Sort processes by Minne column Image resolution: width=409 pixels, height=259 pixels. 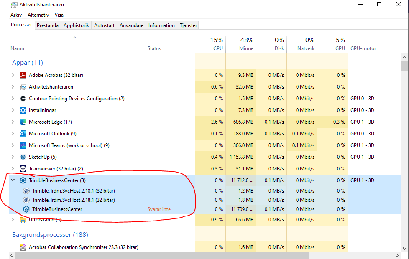tap(241, 45)
